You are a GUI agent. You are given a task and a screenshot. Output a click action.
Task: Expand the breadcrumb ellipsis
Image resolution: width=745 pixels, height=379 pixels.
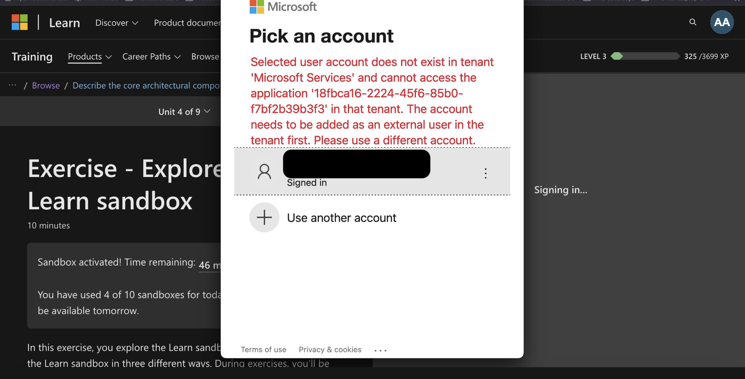point(12,85)
